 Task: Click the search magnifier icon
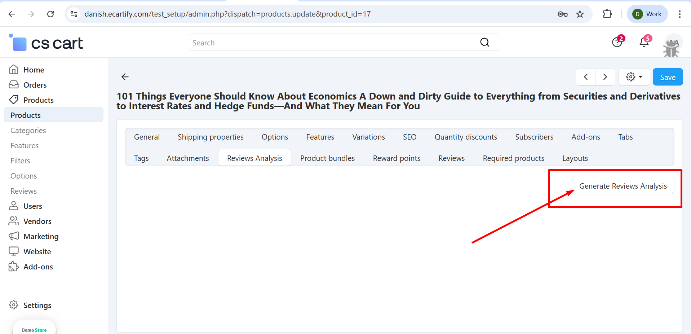pyautogui.click(x=484, y=43)
